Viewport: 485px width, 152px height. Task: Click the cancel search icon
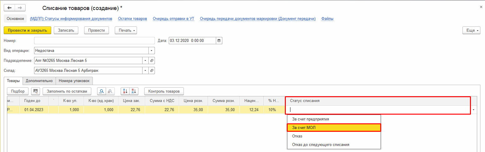point(110,91)
